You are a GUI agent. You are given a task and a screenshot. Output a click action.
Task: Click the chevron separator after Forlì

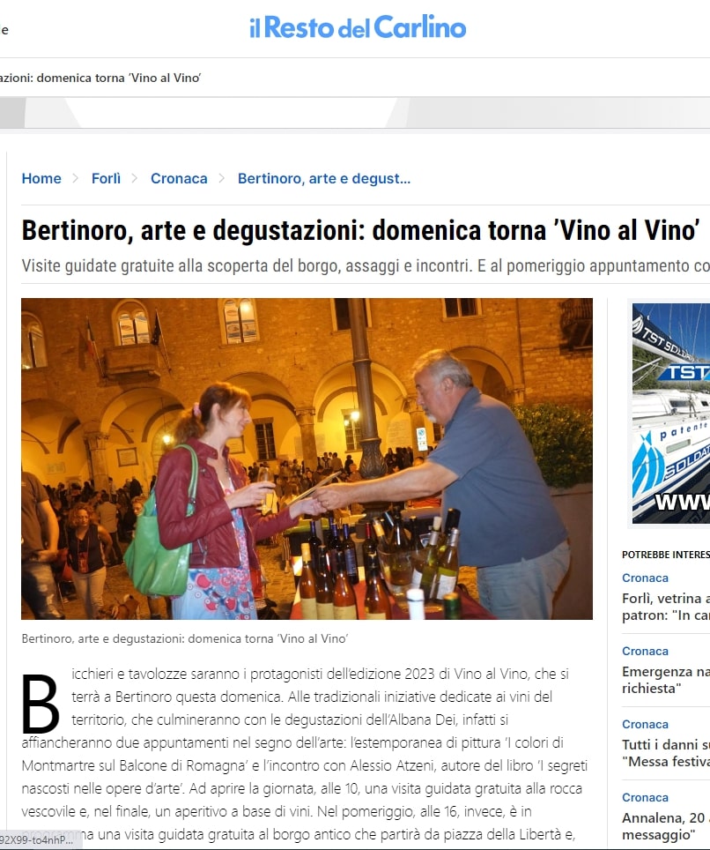pyautogui.click(x=135, y=178)
